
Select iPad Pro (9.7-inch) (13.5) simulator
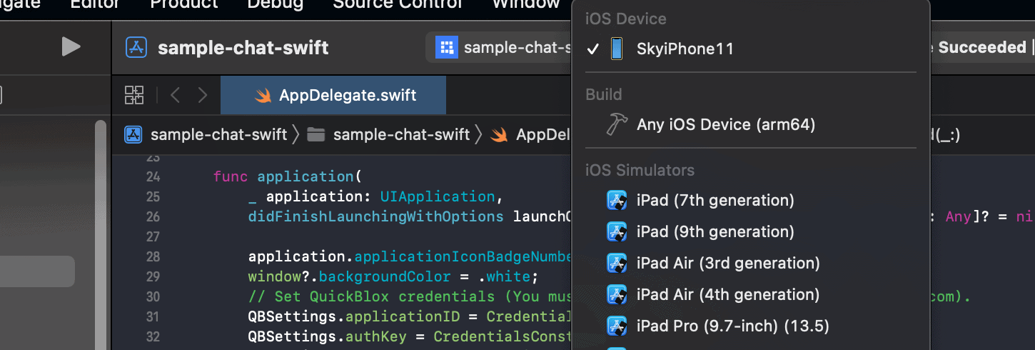pyautogui.click(x=750, y=326)
